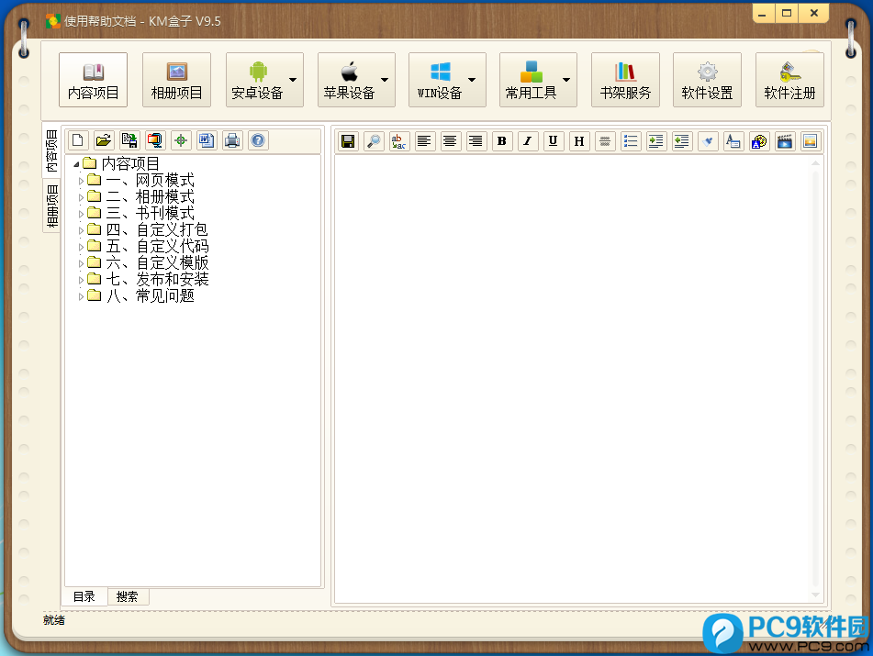The width and height of the screenshot is (873, 656).
Task: Click the printer icon in left toolbar
Action: coord(232,140)
